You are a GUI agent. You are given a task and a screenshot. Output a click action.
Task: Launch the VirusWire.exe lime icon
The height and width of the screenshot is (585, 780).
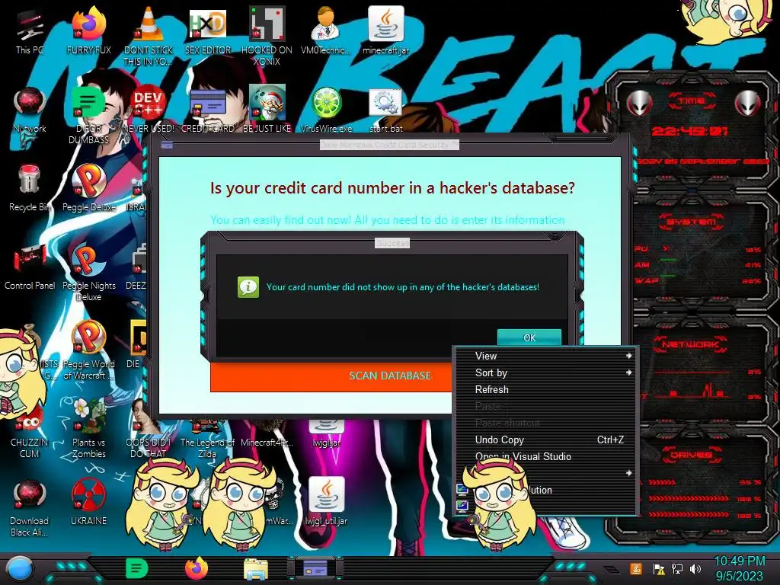tap(326, 110)
